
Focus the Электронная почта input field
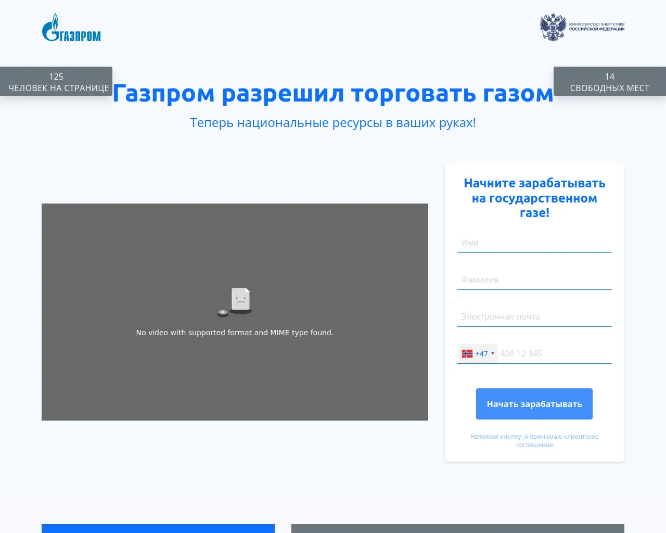[534, 316]
